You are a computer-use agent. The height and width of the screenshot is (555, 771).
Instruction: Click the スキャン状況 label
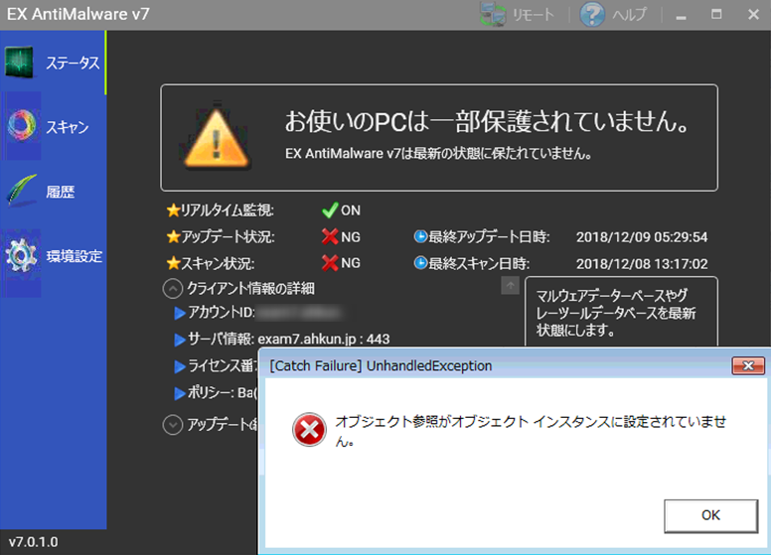[x=218, y=263]
